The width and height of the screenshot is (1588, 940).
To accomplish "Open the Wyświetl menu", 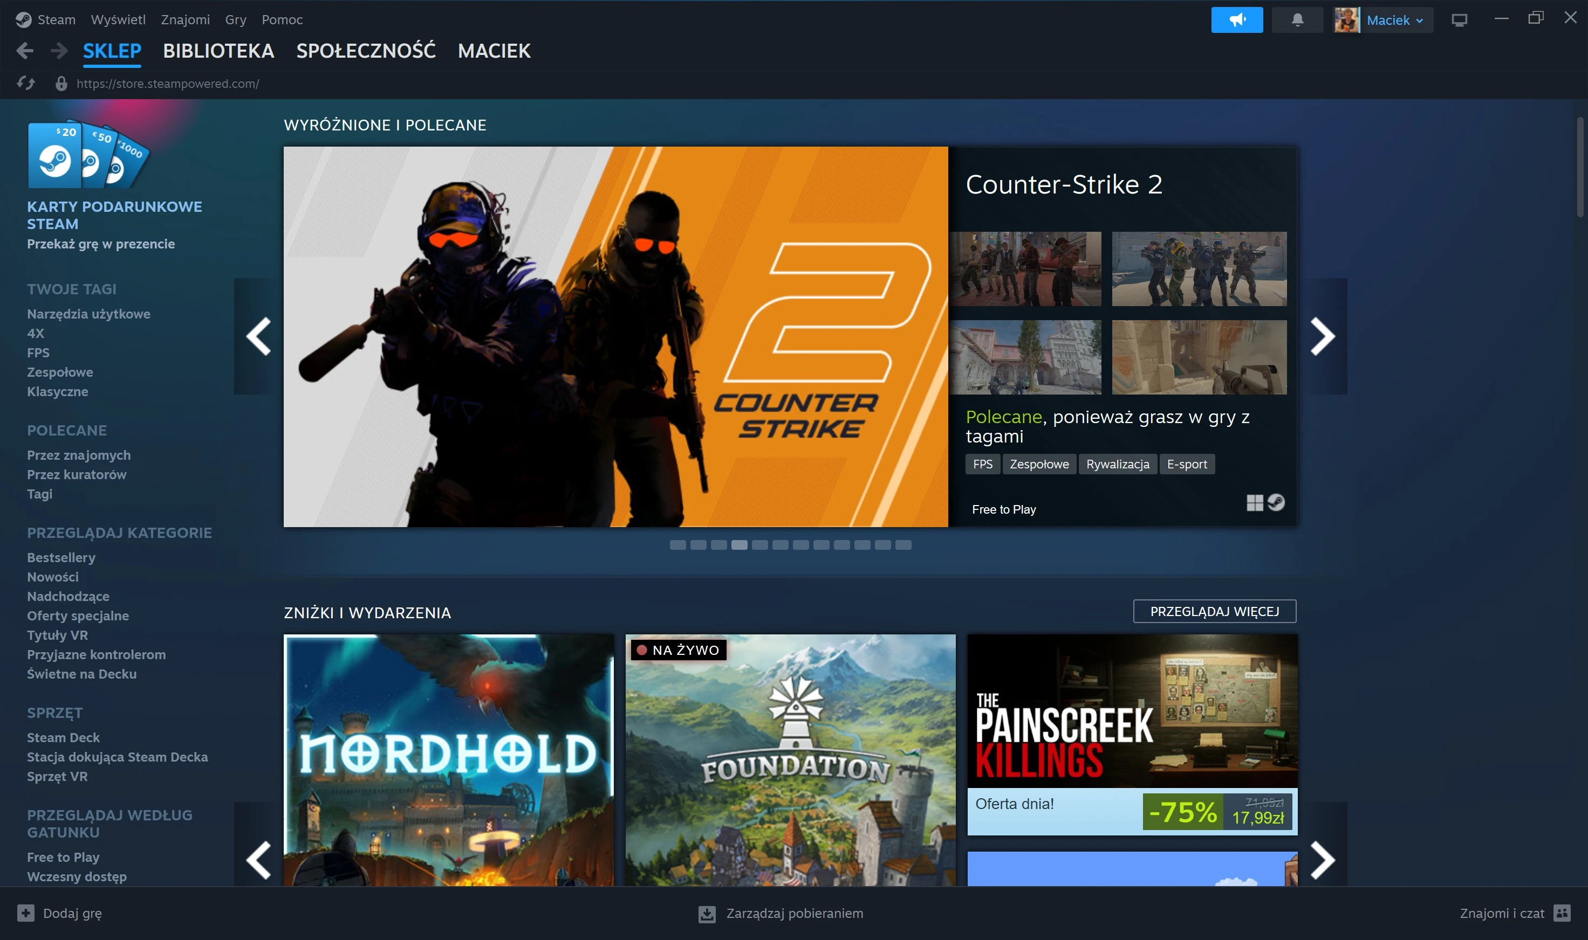I will tap(118, 19).
